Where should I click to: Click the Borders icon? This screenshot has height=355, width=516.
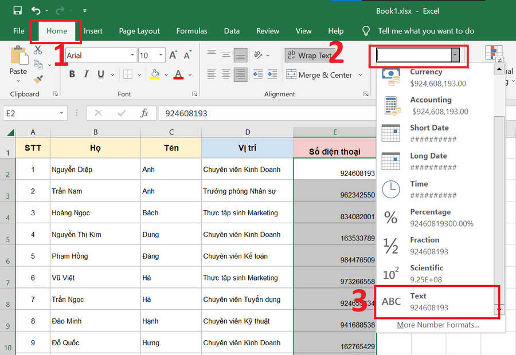[x=128, y=74]
